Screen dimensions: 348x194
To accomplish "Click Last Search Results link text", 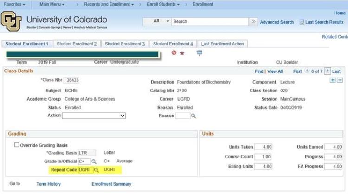I will click(324, 22).
